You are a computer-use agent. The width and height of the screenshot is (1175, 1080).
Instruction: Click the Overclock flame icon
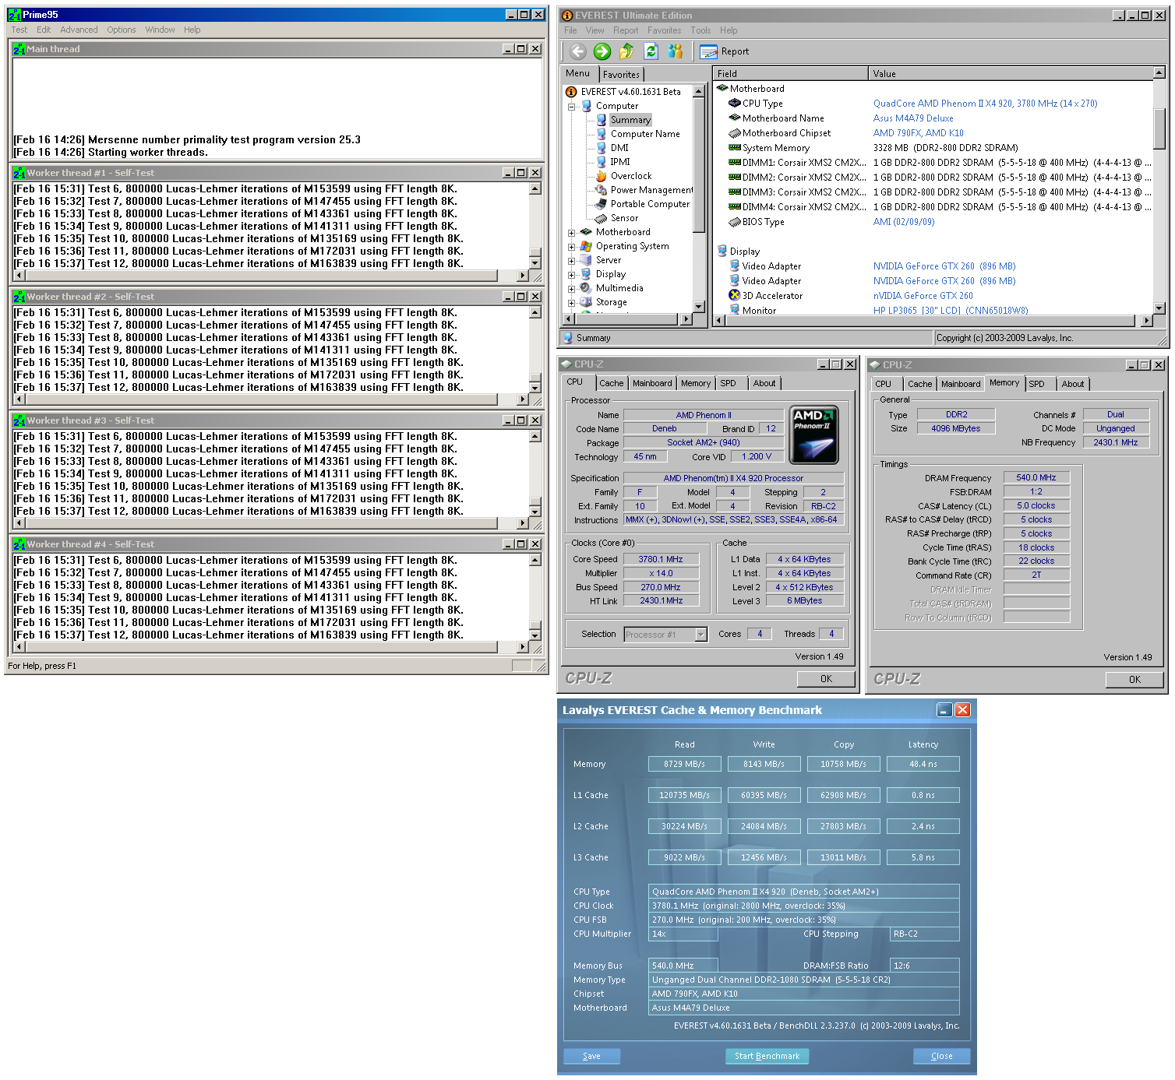[x=602, y=176]
